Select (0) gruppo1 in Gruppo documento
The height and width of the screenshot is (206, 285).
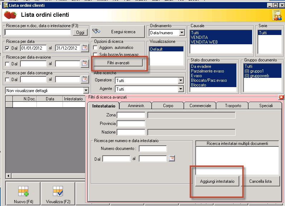pos(262,71)
